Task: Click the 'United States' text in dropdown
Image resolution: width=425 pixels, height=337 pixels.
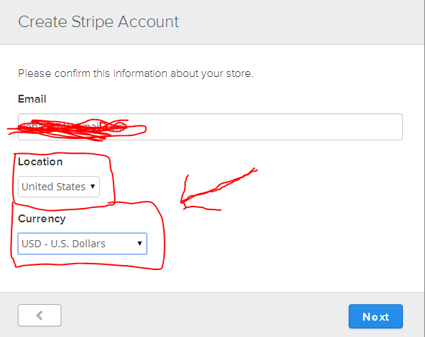Action: click(x=53, y=187)
